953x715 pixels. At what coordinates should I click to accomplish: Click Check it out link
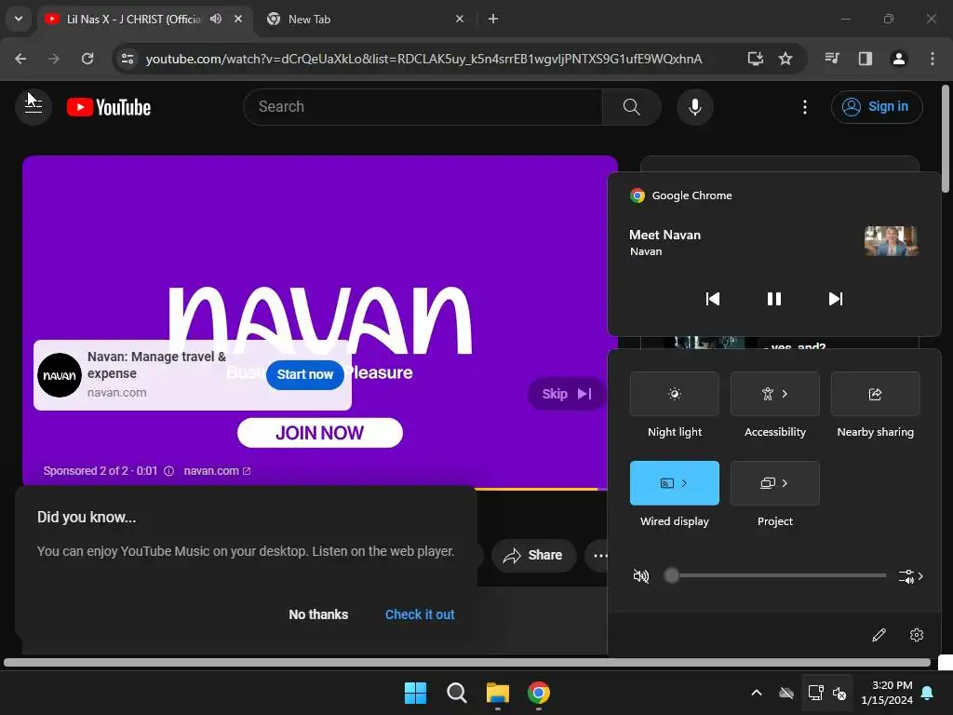(x=420, y=614)
